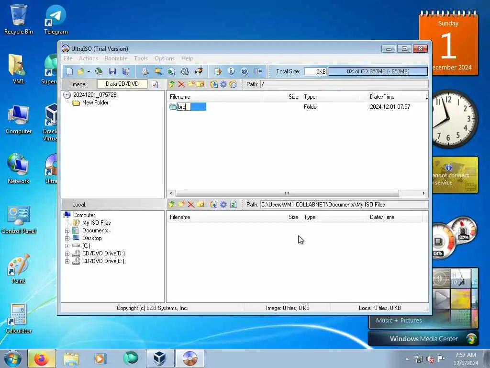Click the Burn CD/DVD Image flame icon
The width and height of the screenshot is (490, 368).
(199, 71)
